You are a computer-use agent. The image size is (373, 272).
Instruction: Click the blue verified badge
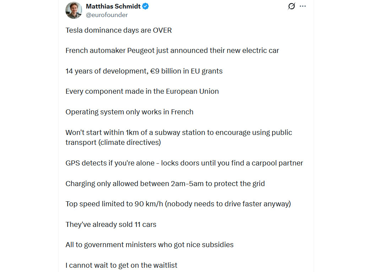pyautogui.click(x=146, y=6)
